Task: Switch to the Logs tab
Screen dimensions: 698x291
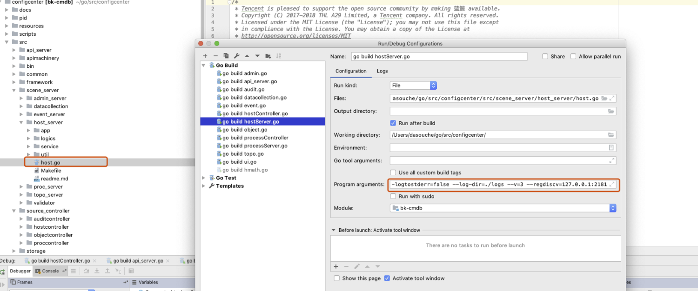Action: point(382,71)
